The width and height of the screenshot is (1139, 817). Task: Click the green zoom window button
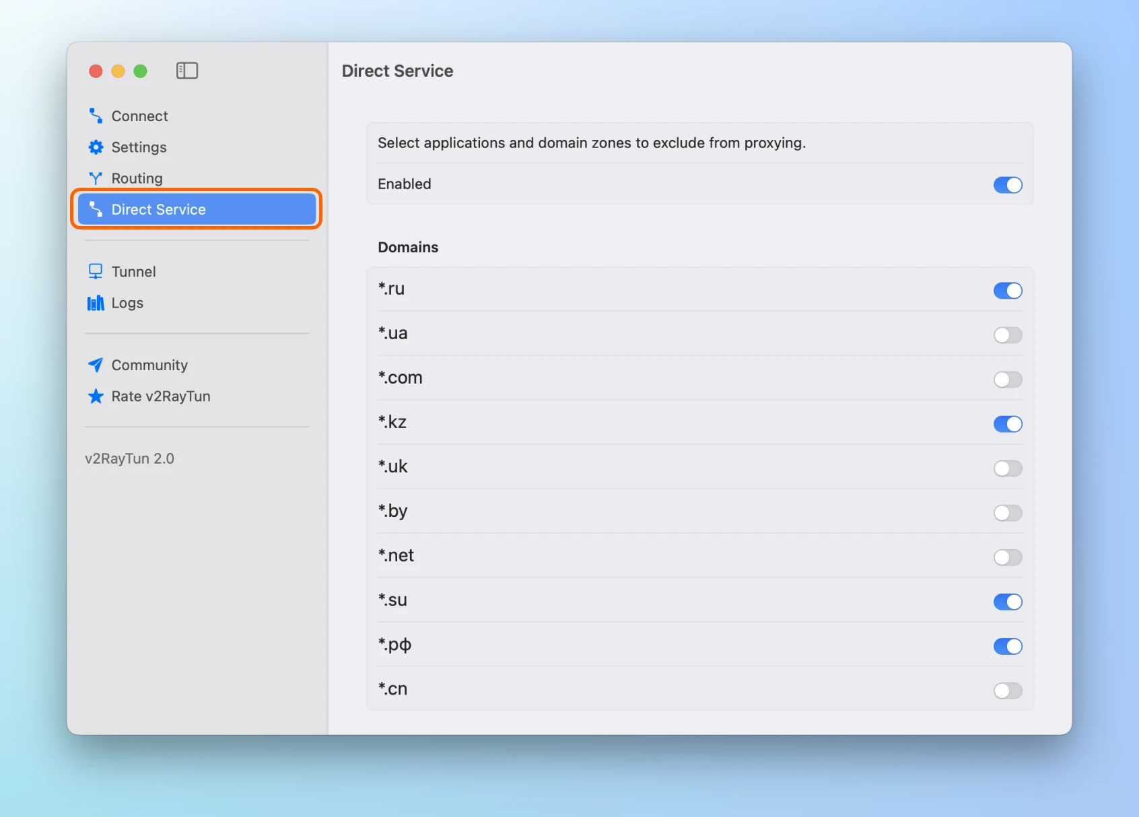tap(140, 71)
